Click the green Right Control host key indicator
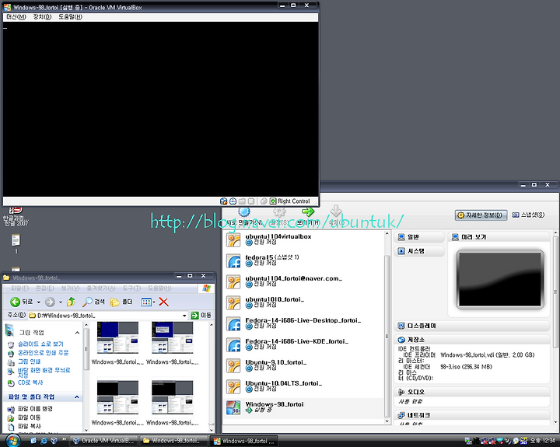The image size is (560, 447). (x=273, y=201)
